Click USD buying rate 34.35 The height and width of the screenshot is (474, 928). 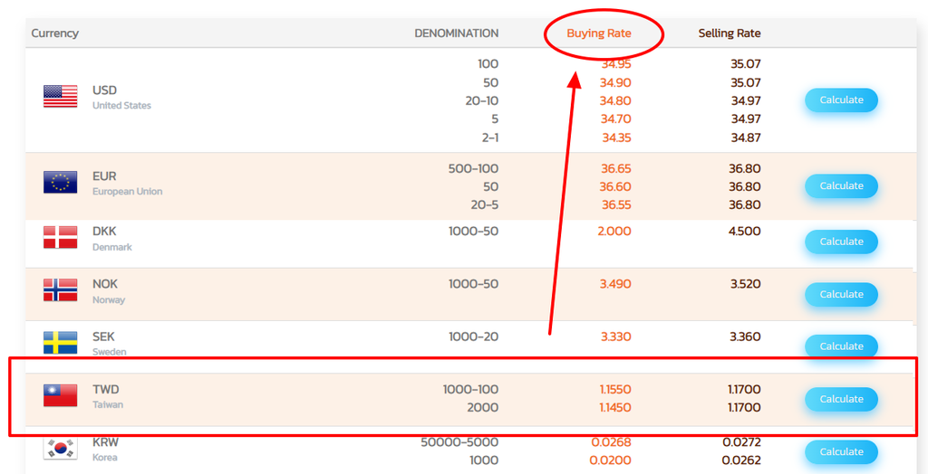point(616,137)
